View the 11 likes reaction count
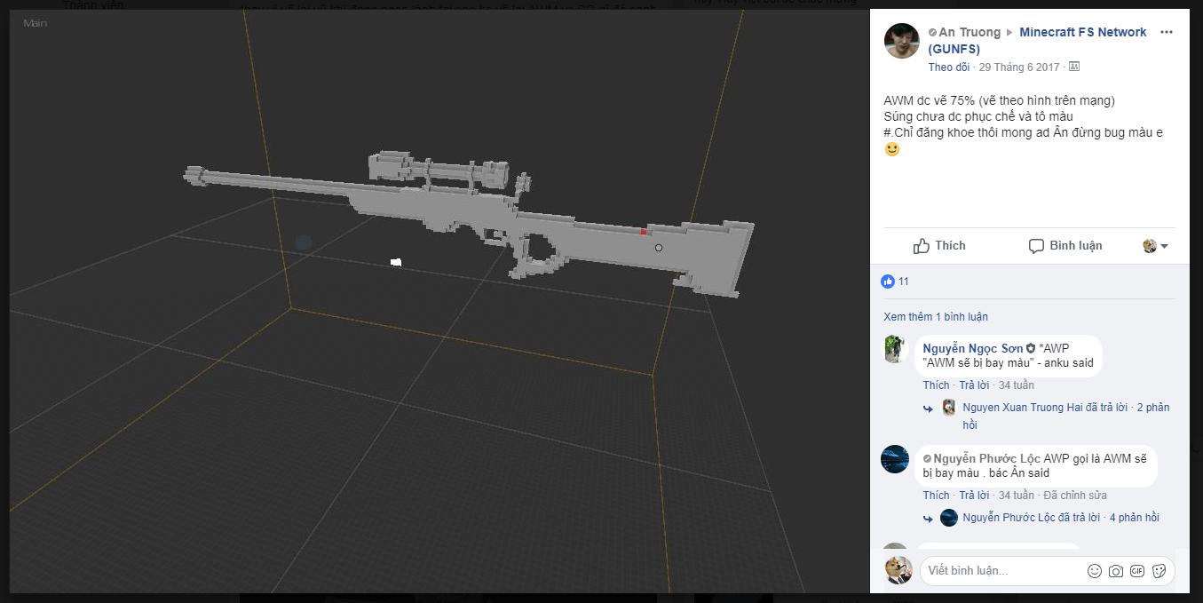 pyautogui.click(x=895, y=282)
